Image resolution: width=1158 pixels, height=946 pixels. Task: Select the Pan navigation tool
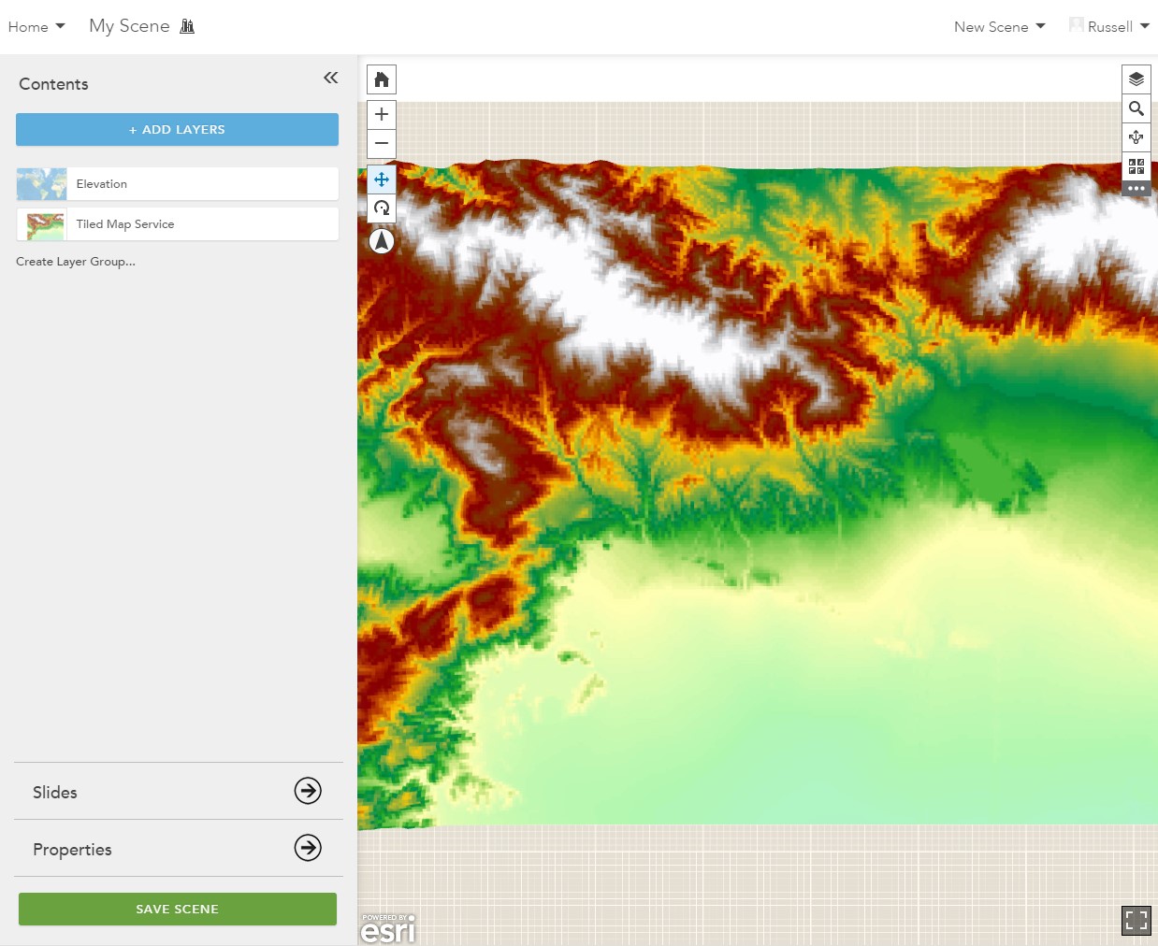point(382,179)
